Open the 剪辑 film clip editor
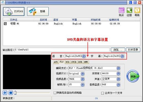This screenshot has width=143, height=102. pos(38,12)
